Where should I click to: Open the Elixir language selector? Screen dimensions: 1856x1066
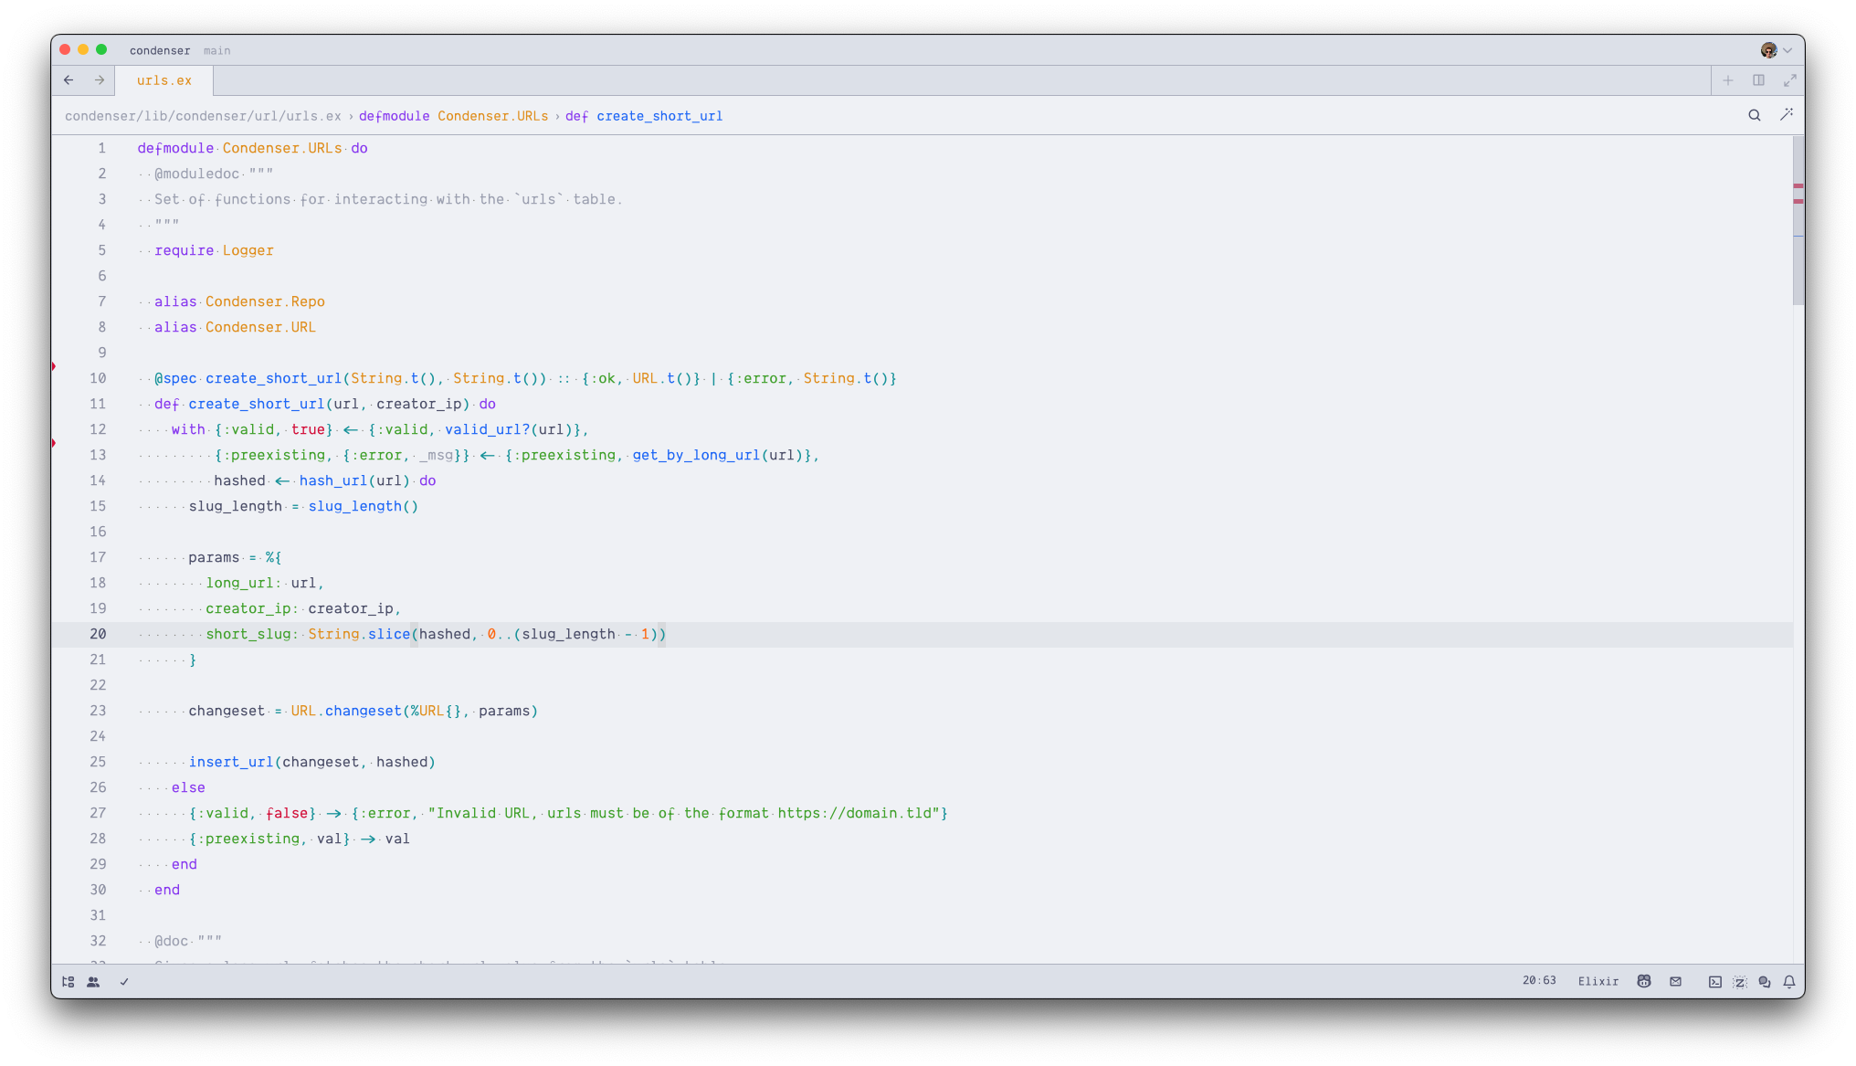click(1598, 981)
